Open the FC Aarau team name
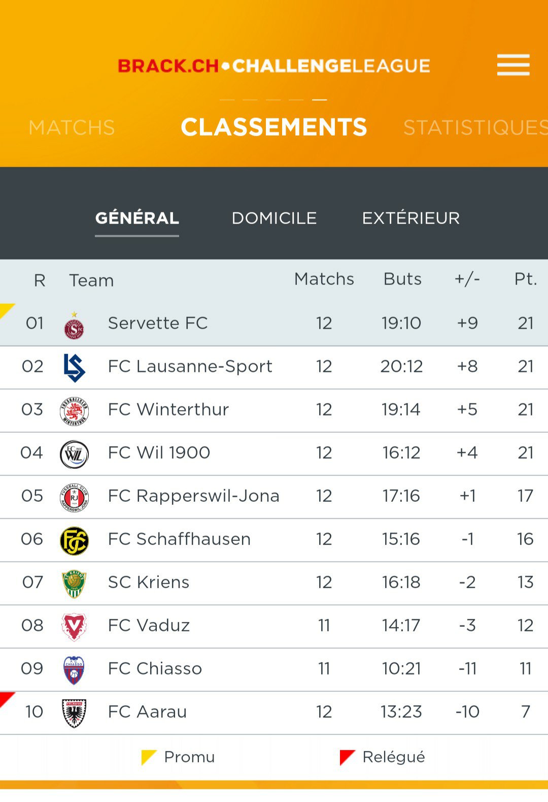 [x=147, y=712]
